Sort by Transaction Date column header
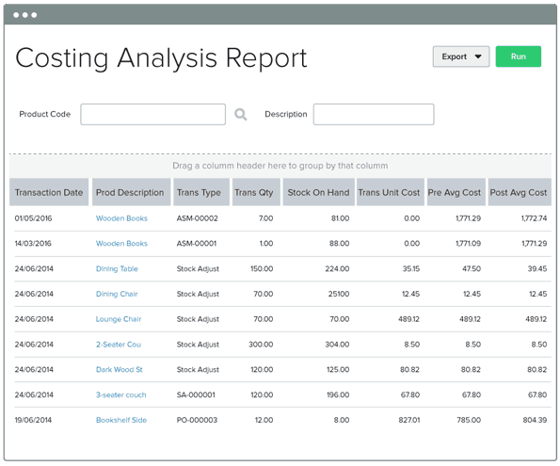The height and width of the screenshot is (466, 560). [x=49, y=192]
